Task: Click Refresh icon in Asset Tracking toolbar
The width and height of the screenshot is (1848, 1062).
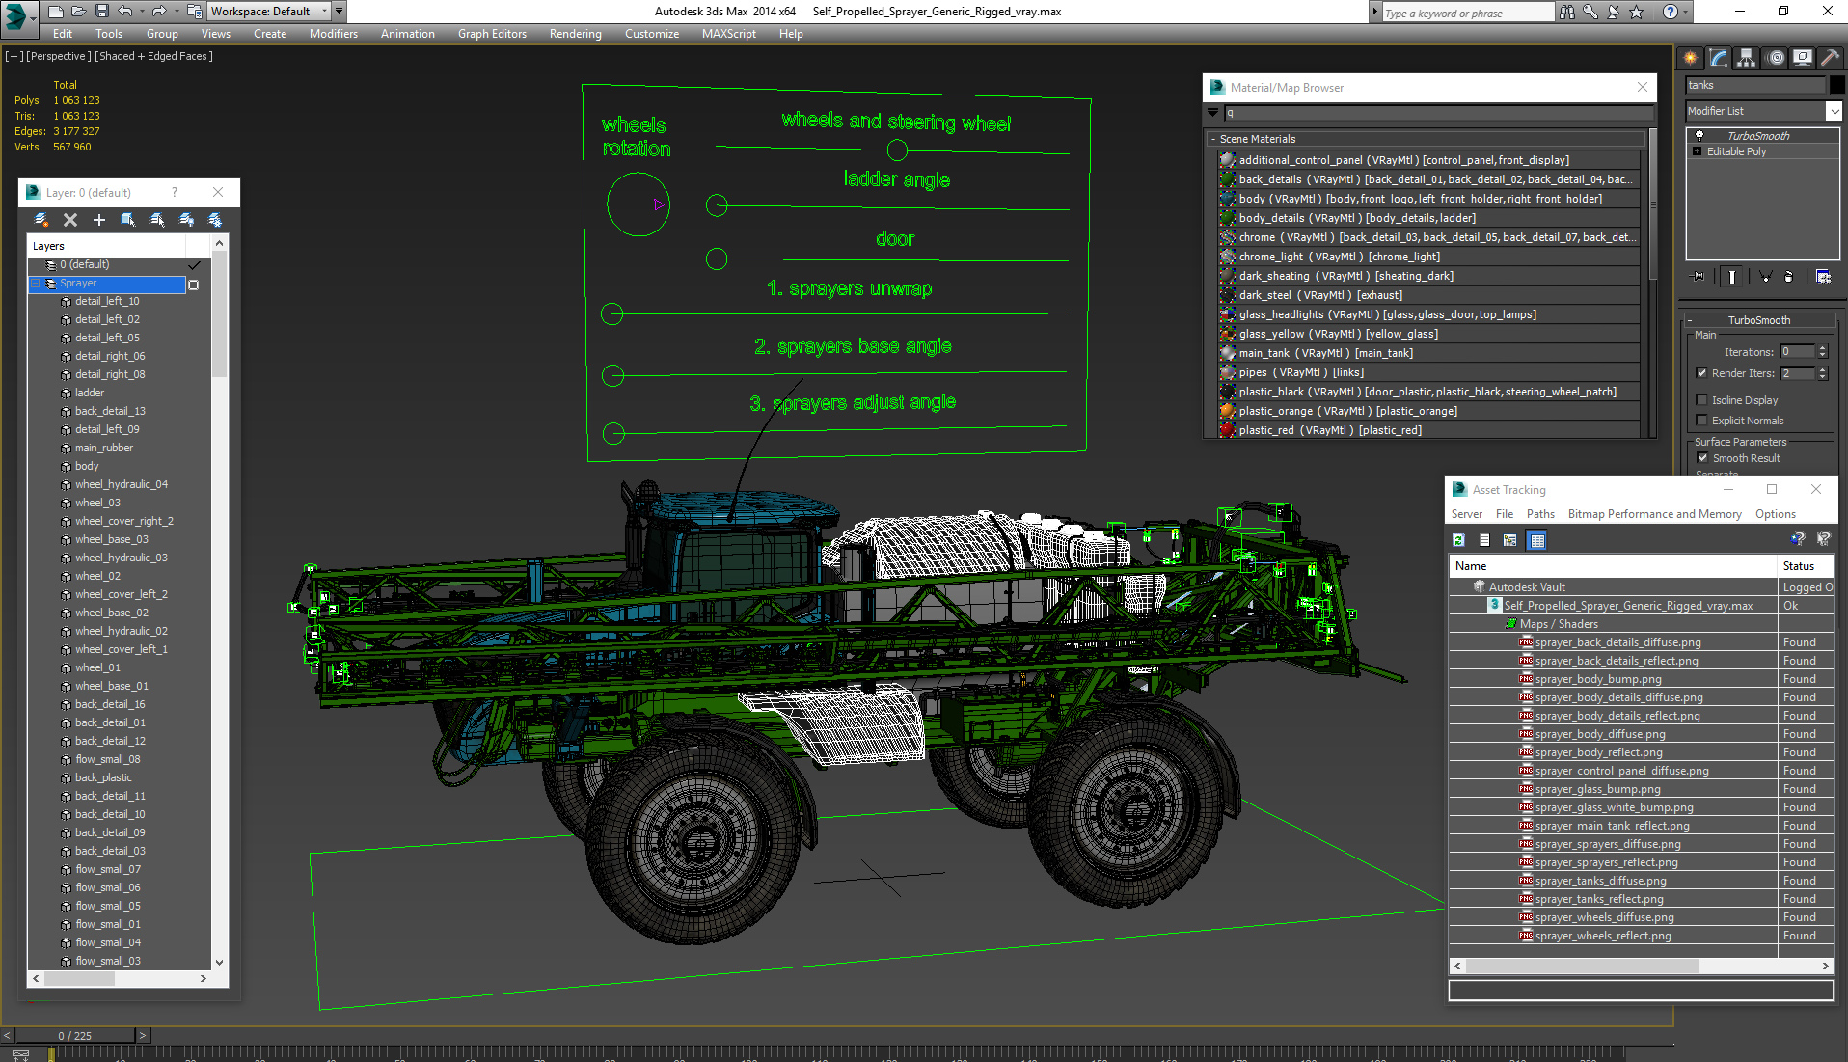Action: click(x=1458, y=540)
